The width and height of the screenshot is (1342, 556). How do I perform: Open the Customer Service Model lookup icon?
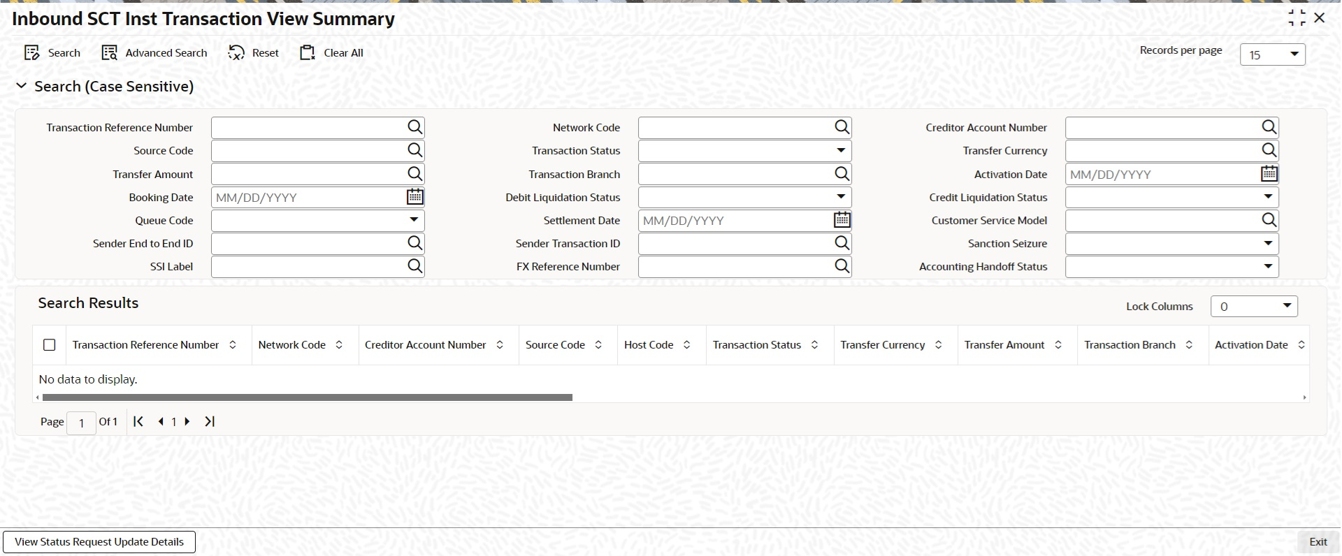coord(1269,220)
